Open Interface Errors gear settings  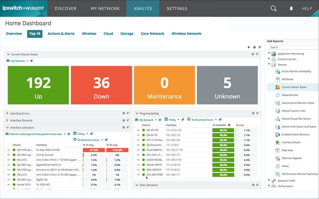(x=123, y=113)
